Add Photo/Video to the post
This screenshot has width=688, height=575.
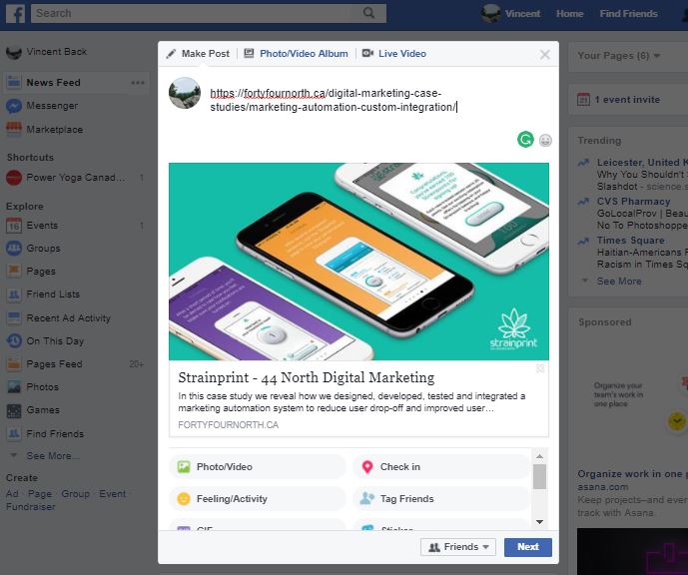point(257,466)
